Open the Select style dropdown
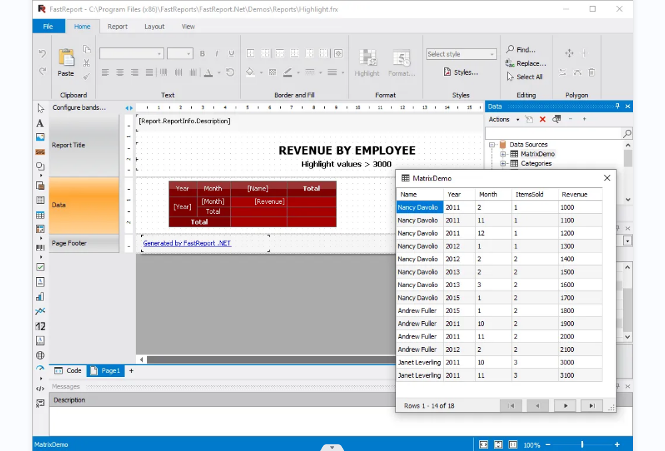This screenshot has height=451, width=665. coord(491,55)
